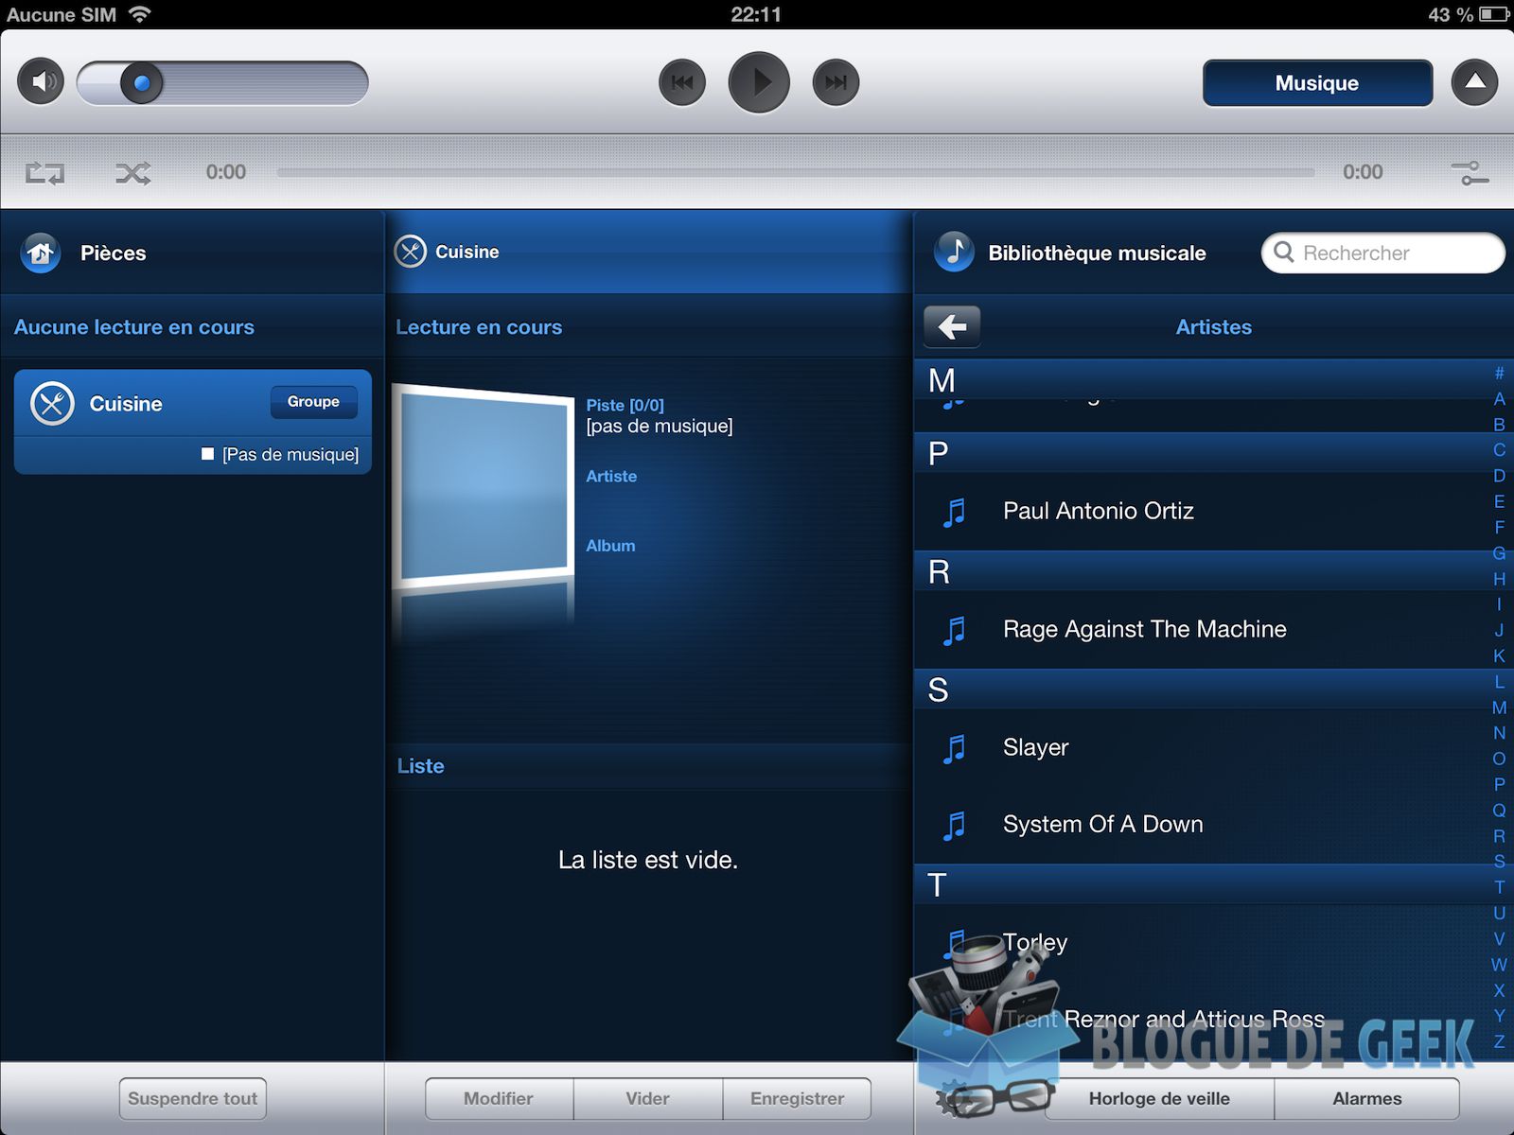Click Aucune lecture en cours label
Viewport: 1514px width, 1135px height.
(x=134, y=327)
